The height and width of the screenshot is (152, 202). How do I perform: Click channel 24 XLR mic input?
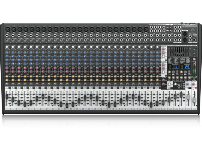pos(146,29)
